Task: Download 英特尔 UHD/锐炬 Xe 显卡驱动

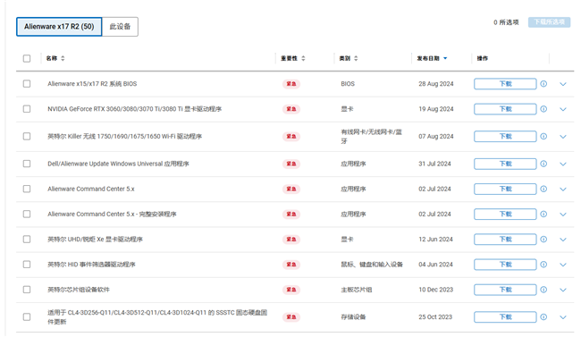Action: (505, 240)
